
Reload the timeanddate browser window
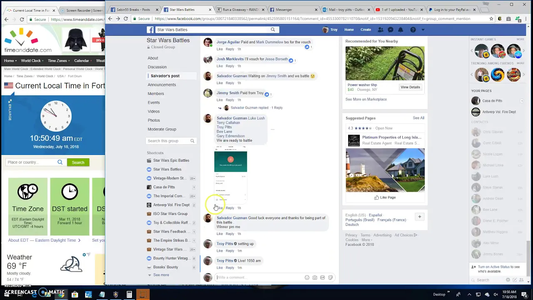[x=22, y=19]
